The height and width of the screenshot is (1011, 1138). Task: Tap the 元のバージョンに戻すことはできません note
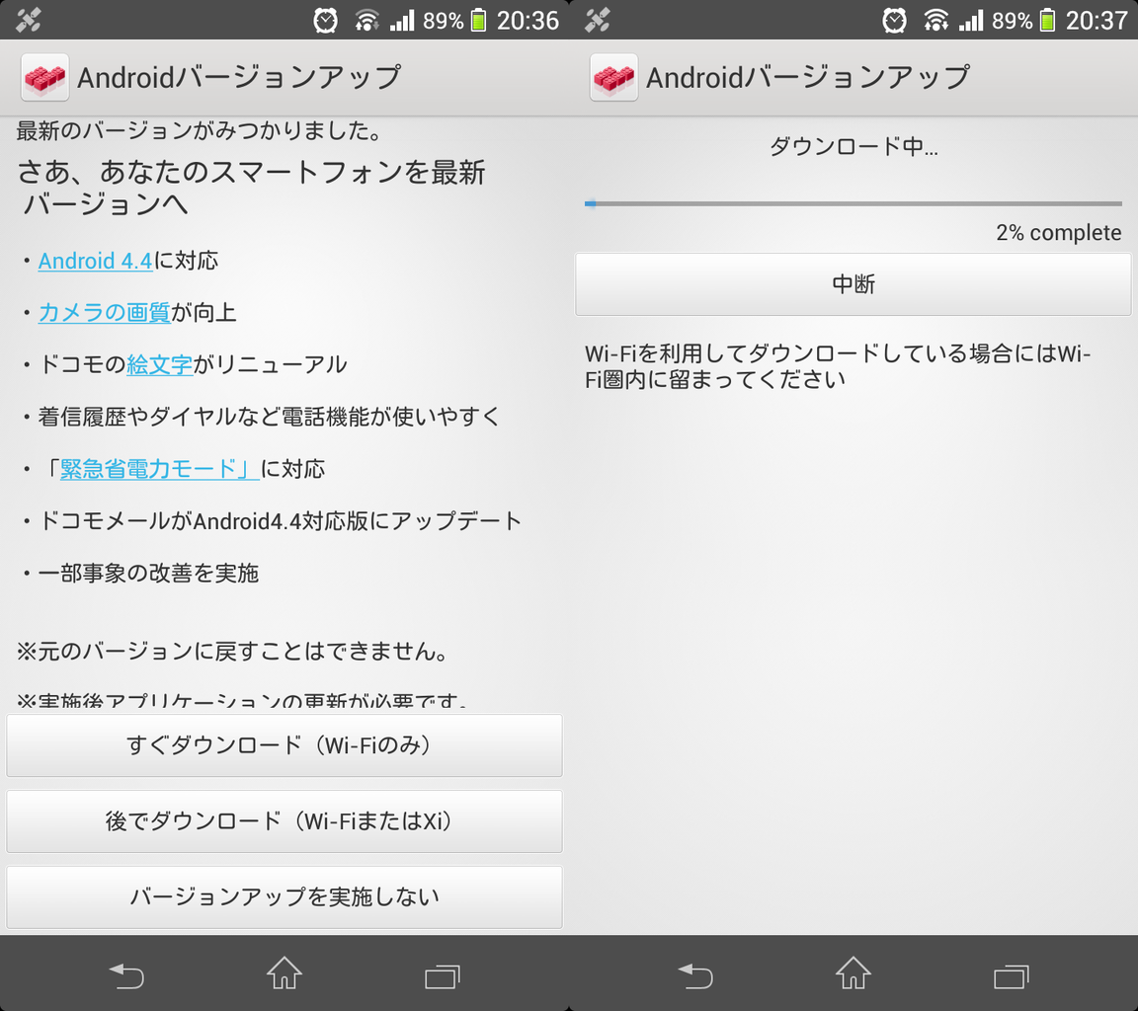click(x=232, y=652)
